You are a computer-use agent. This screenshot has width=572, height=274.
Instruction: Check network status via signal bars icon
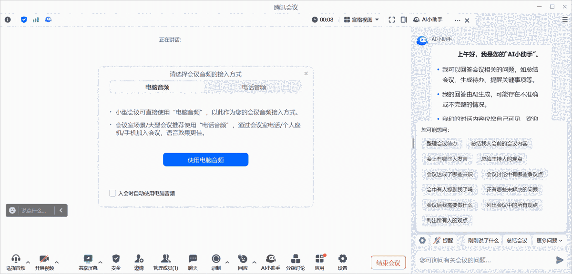click(x=35, y=20)
